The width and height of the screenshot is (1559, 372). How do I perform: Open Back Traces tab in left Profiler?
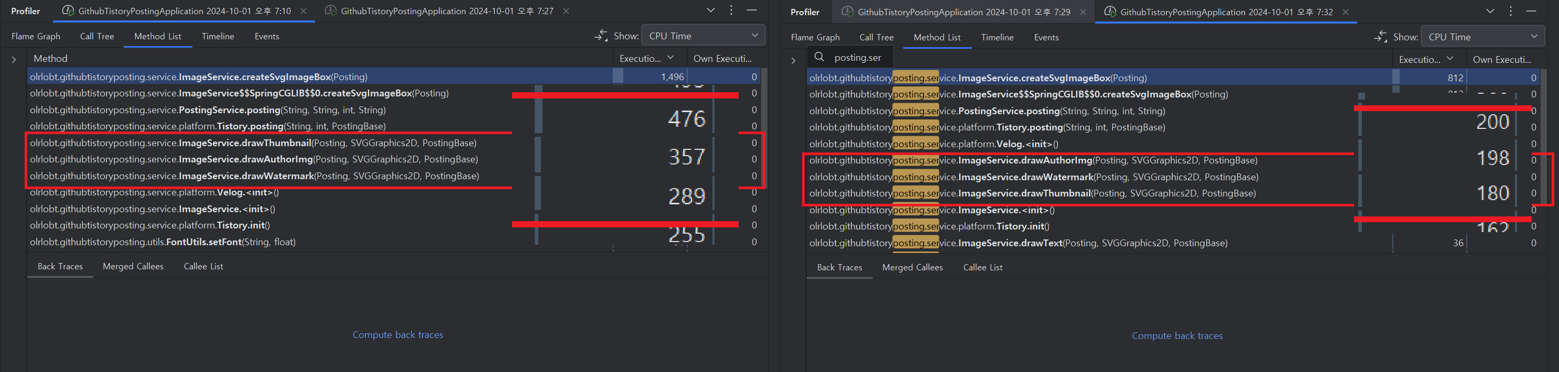[x=60, y=267]
